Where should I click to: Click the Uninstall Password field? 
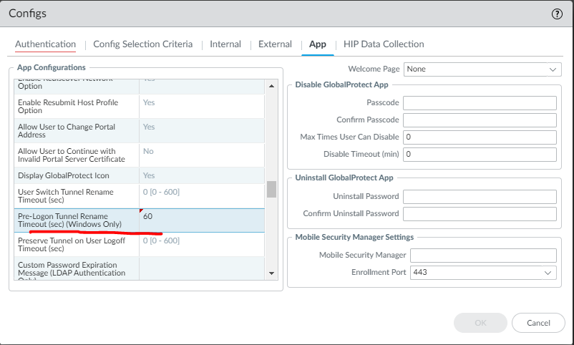point(480,196)
